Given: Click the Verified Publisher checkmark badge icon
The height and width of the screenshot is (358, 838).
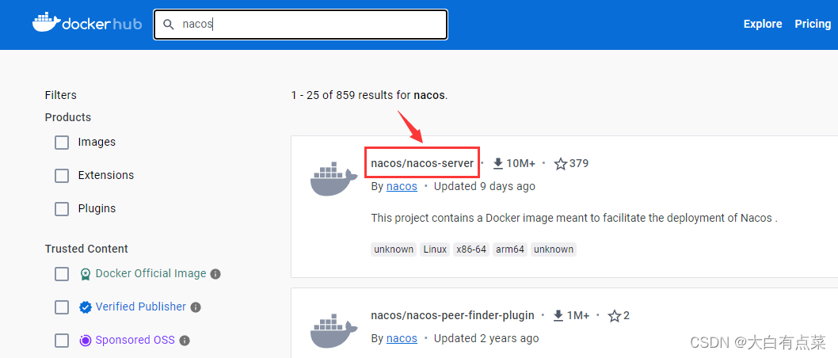Looking at the screenshot, I should pyautogui.click(x=86, y=307).
